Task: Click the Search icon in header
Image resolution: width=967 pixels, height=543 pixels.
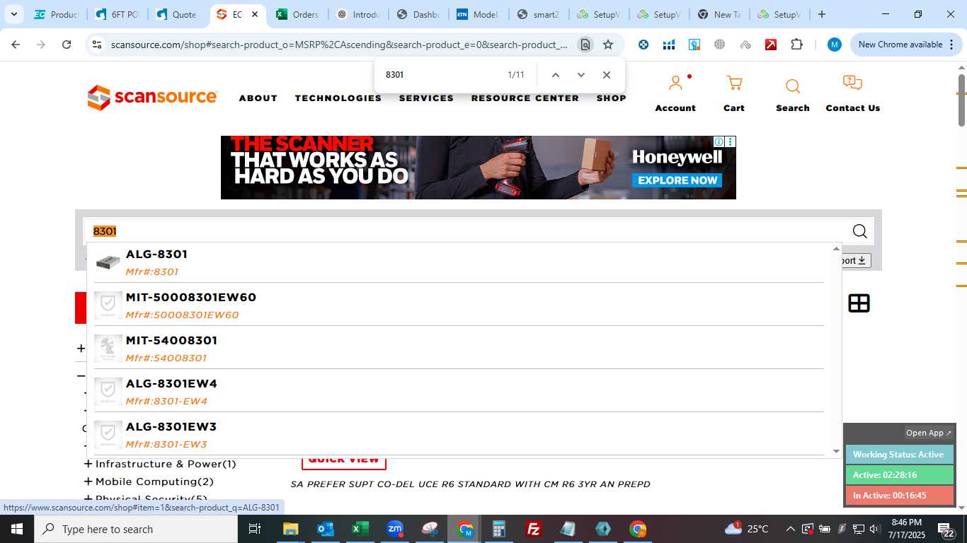Action: (x=793, y=86)
